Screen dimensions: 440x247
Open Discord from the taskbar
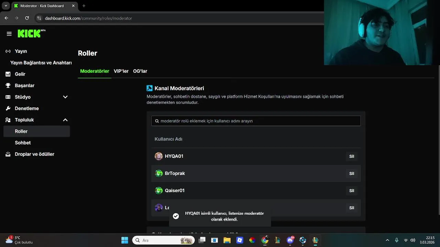290,240
